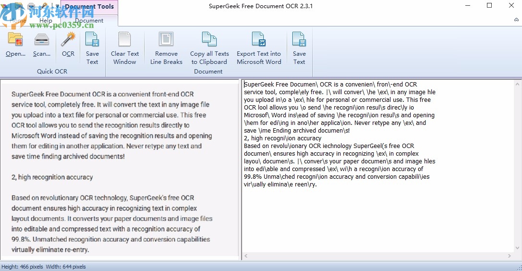Minimize the SuperGeek OCR window
This screenshot has width=522, height=271.
468,5
